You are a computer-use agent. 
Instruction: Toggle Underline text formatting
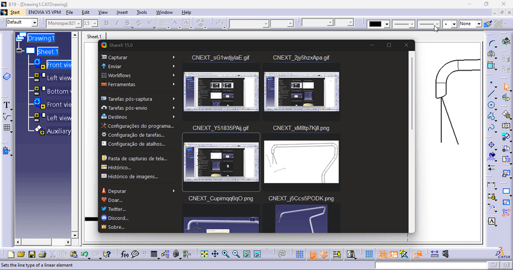[128, 23]
